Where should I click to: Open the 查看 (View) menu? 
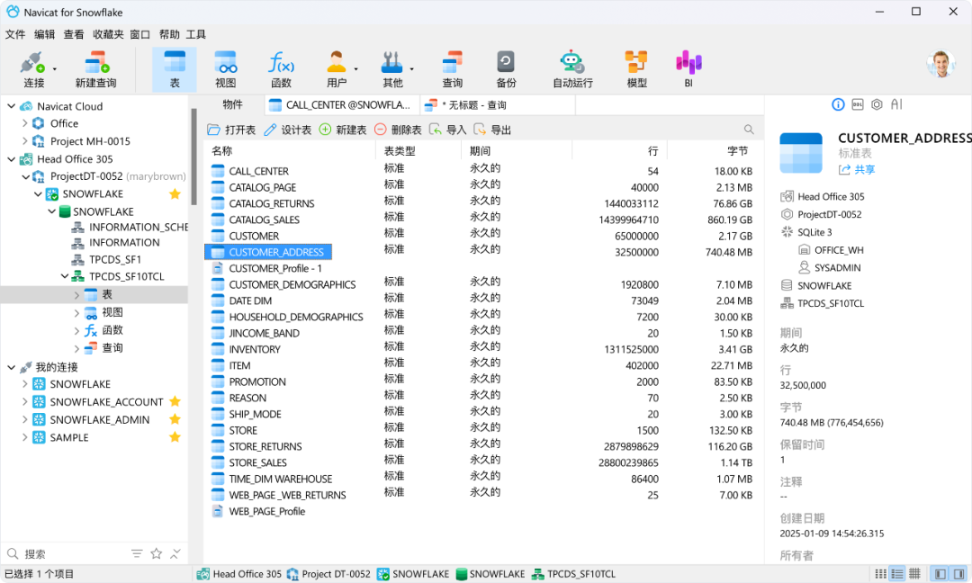pyautogui.click(x=74, y=35)
